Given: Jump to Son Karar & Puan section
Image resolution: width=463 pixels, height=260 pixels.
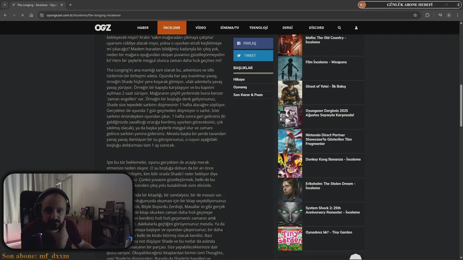Looking at the screenshot, I should (x=248, y=95).
